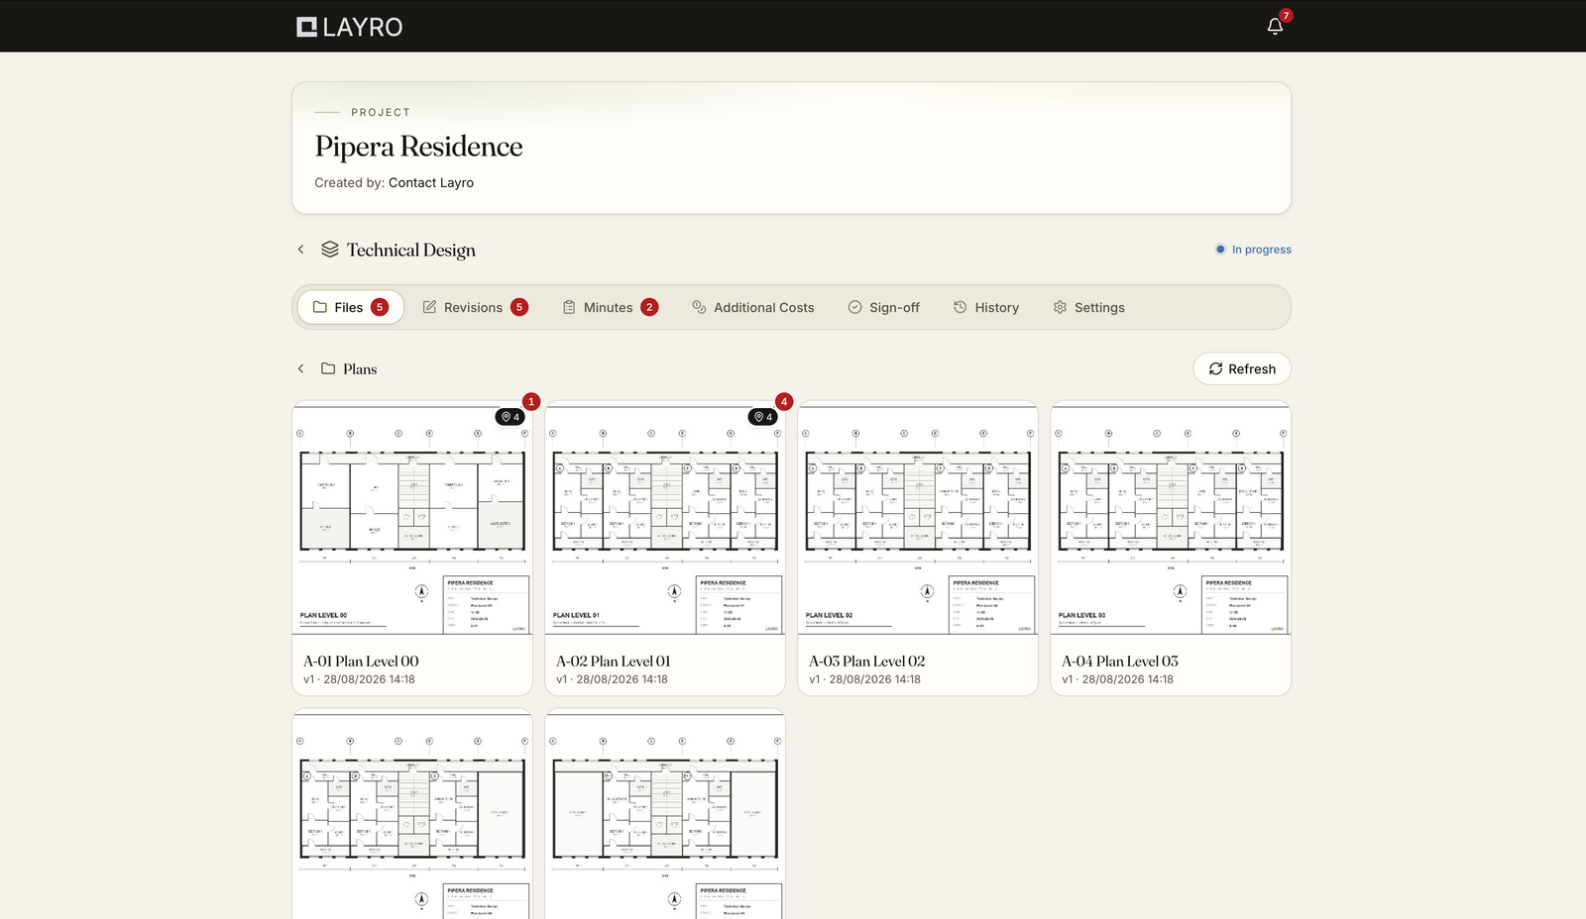1586x919 pixels.
Task: Switch to the Minutes tab
Action: point(610,307)
